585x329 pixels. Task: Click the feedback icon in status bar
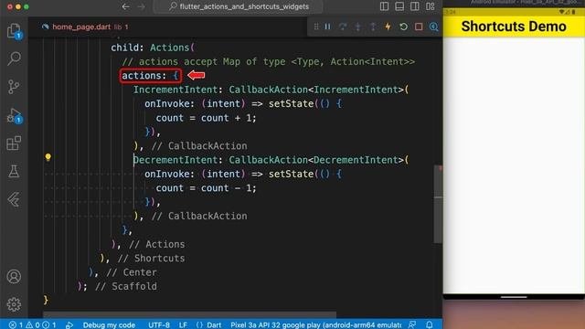pos(412,325)
